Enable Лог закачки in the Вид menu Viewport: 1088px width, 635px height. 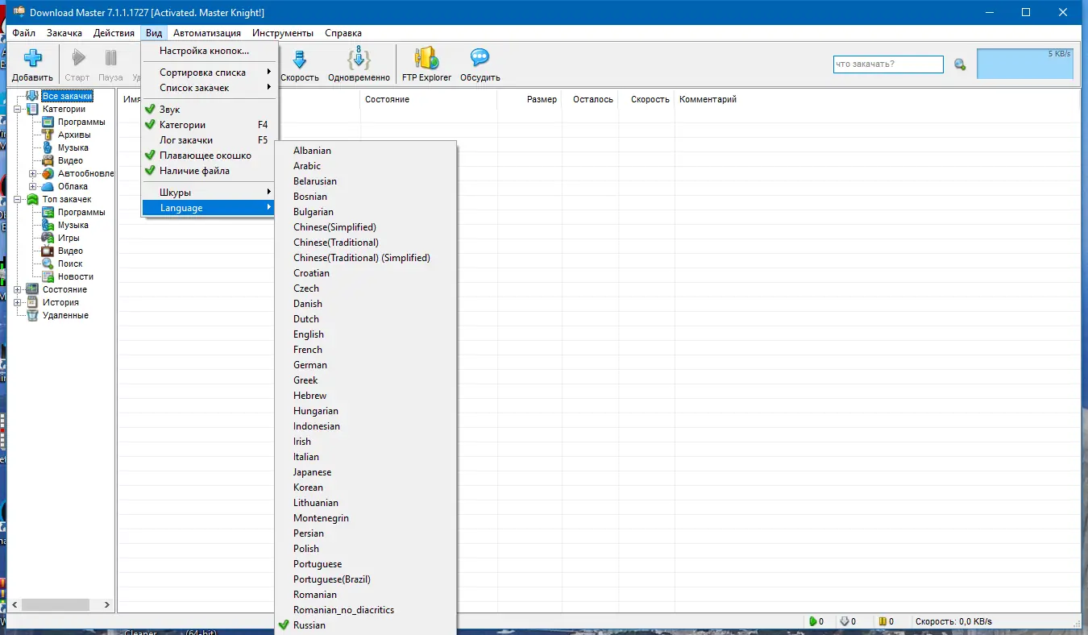tap(210, 140)
